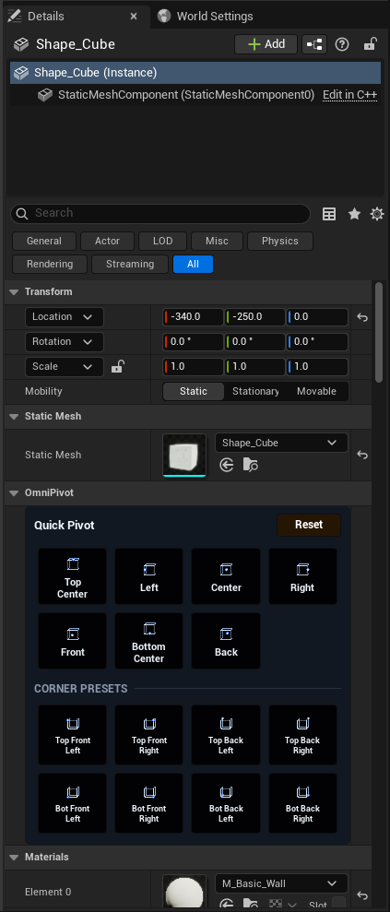
Task: Open the Blueprint/Add Script icon button
Action: (314, 44)
